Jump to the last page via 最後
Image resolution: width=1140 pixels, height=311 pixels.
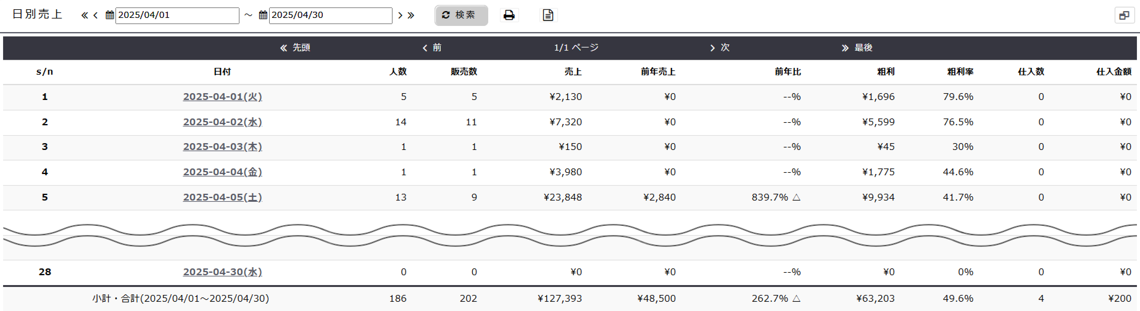point(857,48)
